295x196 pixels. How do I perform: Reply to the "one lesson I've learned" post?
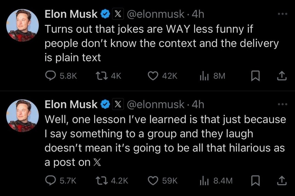tap(52, 180)
